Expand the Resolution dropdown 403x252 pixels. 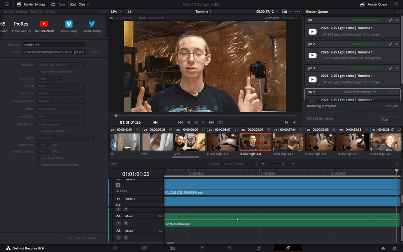pyautogui.click(x=60, y=65)
